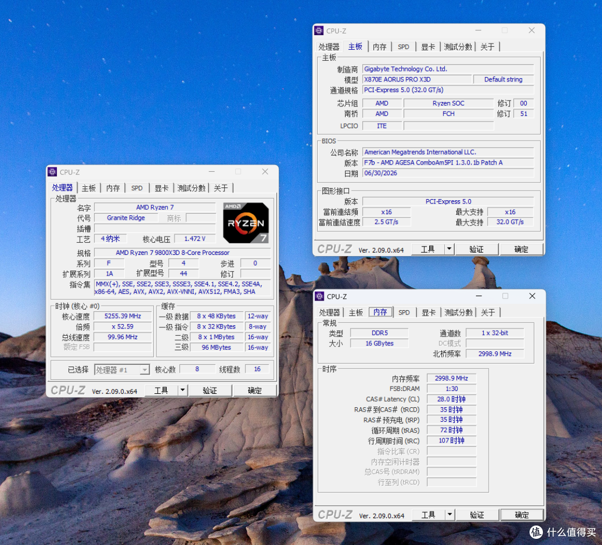The height and width of the screenshot is (545, 602).
Task: Go to SPD tab in memory window
Action: coord(404,312)
